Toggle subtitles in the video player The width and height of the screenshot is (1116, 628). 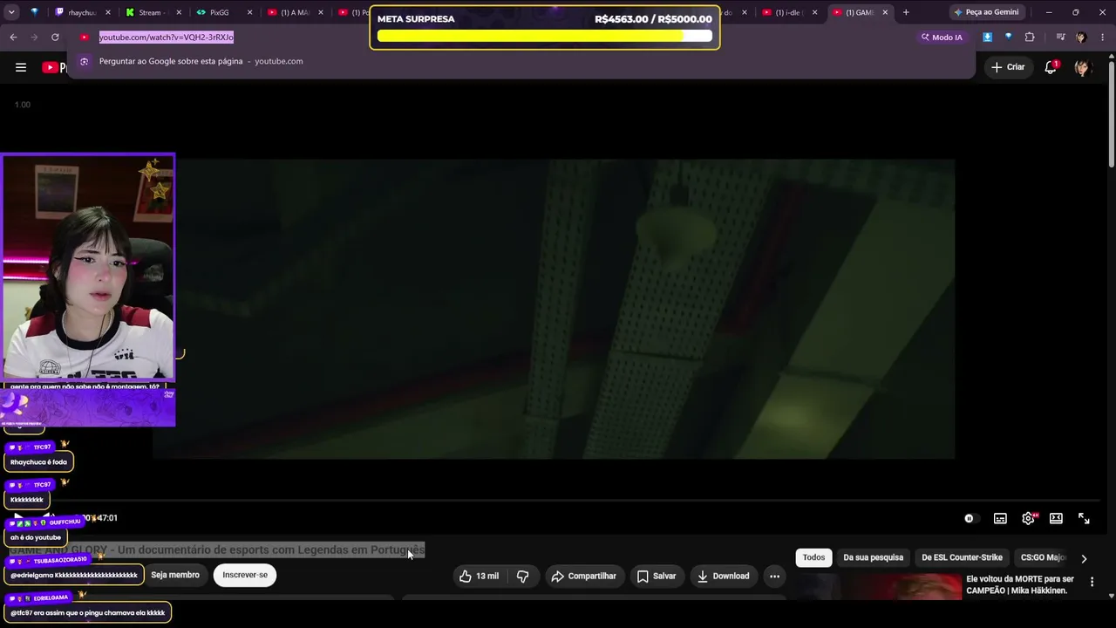[1000, 518]
